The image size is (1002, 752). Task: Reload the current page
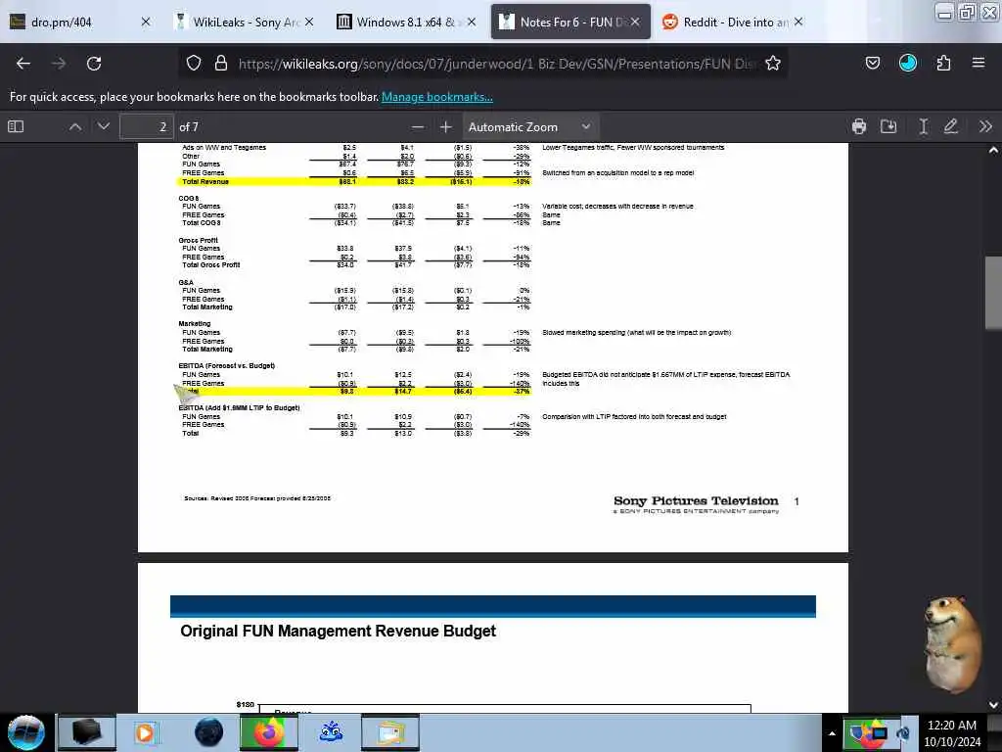click(94, 64)
